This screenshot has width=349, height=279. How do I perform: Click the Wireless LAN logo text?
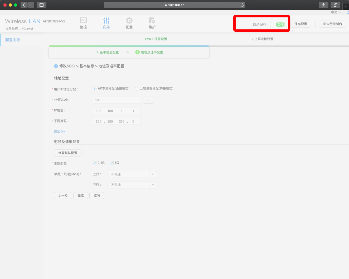tap(23, 21)
